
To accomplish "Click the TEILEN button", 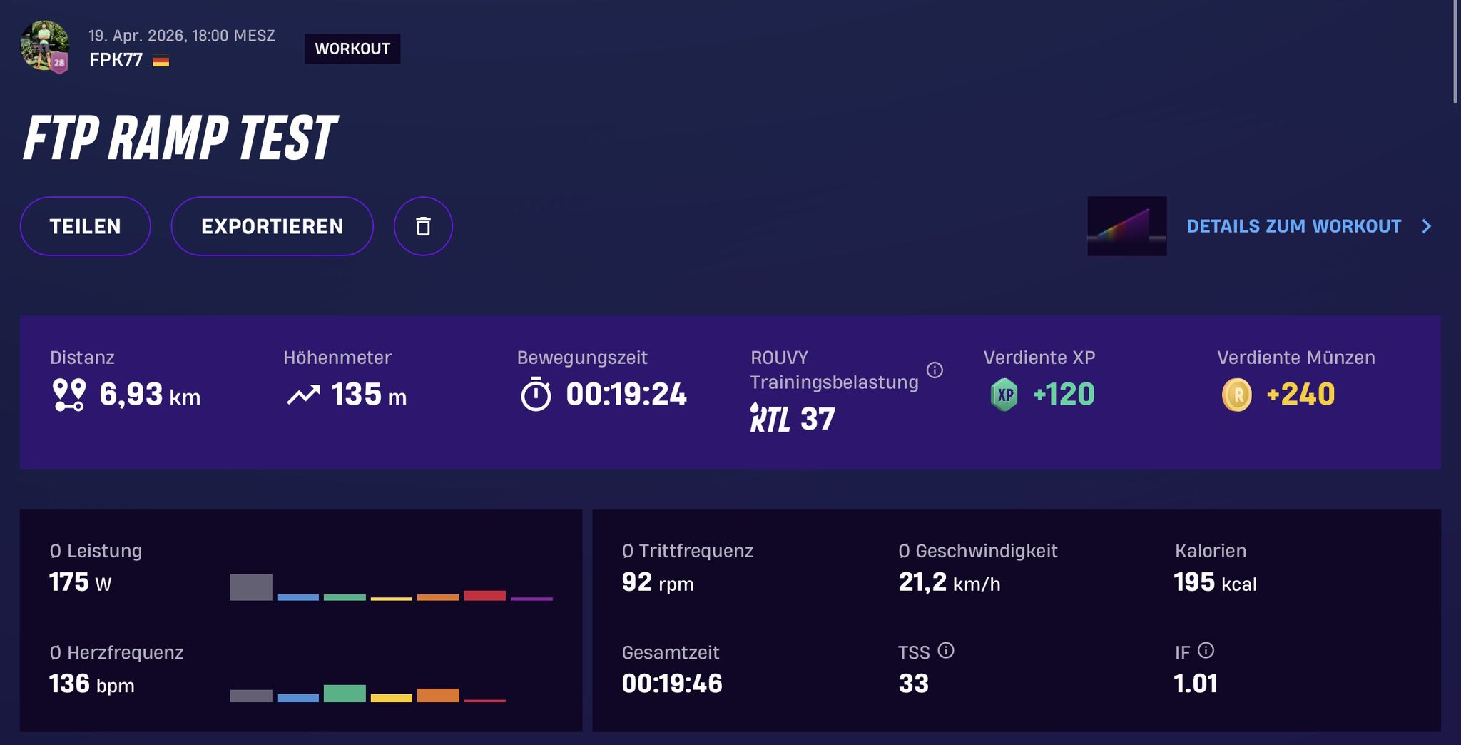I will (x=85, y=226).
